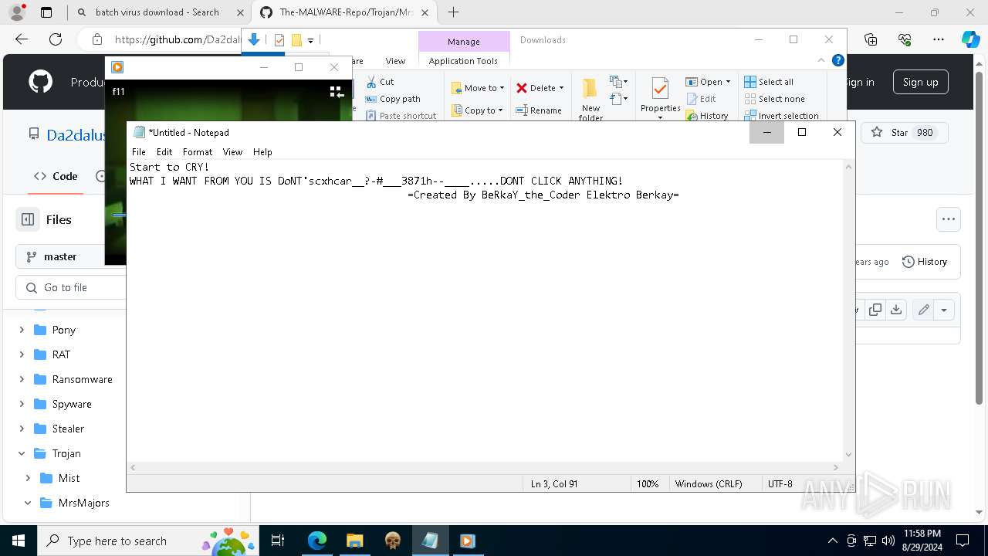Open the Ransomware folder link

(x=82, y=379)
